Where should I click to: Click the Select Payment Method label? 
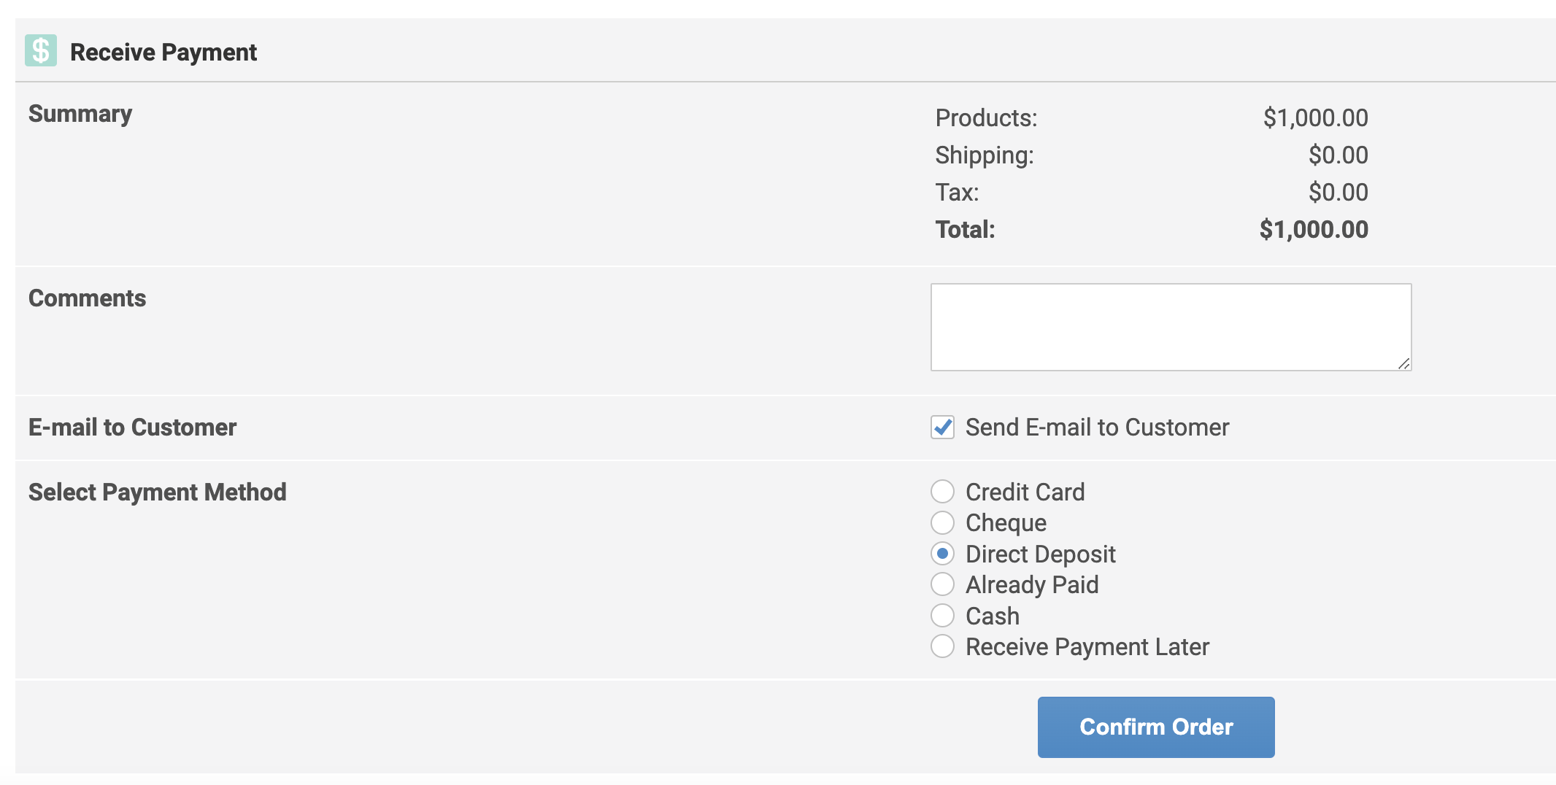(157, 492)
